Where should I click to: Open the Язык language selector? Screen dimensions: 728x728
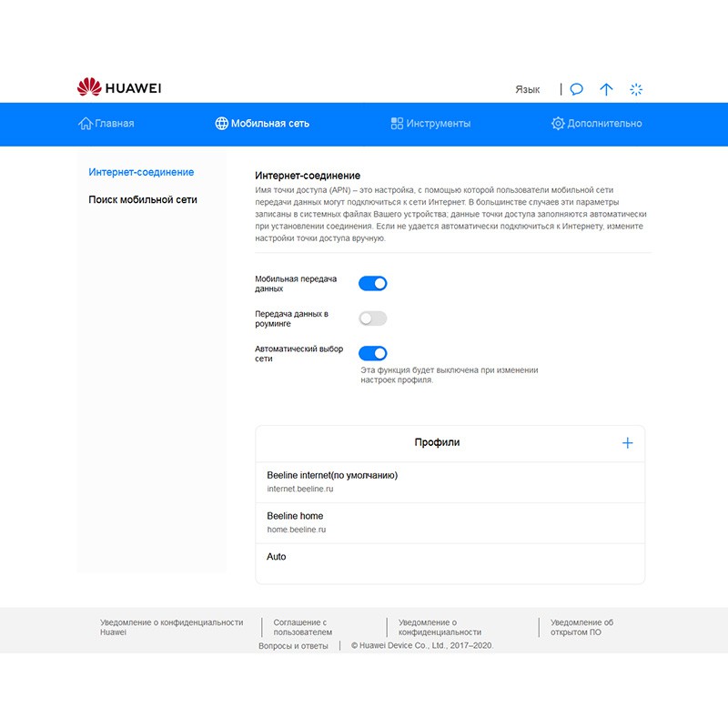click(527, 89)
